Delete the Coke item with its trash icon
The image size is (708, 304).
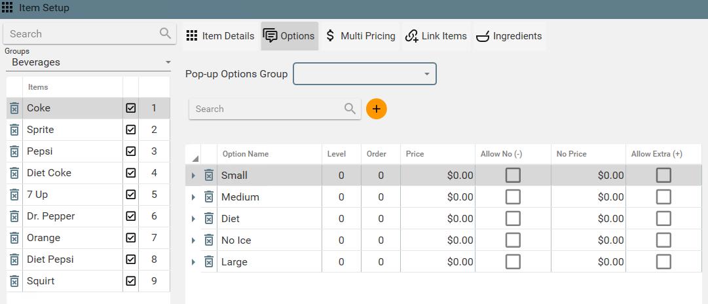[x=14, y=108]
